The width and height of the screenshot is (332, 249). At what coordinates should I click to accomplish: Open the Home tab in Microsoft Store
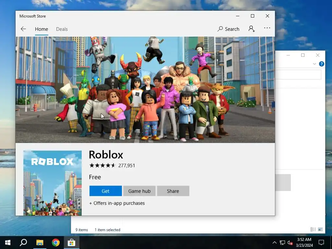41,29
